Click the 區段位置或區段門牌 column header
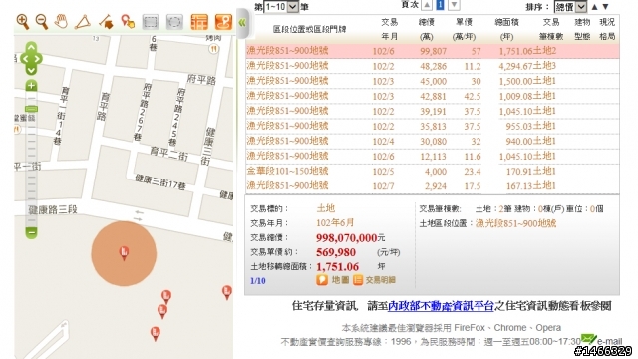Viewport: 638px width, 359px height. (309, 29)
